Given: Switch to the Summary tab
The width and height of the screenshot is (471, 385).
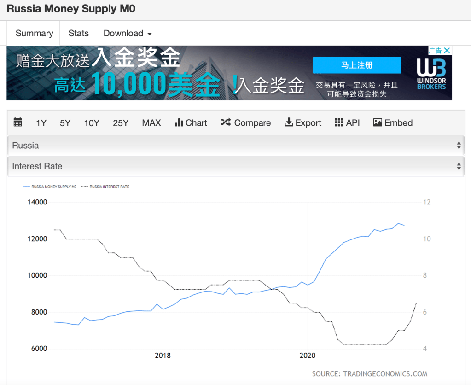Looking at the screenshot, I should point(34,33).
